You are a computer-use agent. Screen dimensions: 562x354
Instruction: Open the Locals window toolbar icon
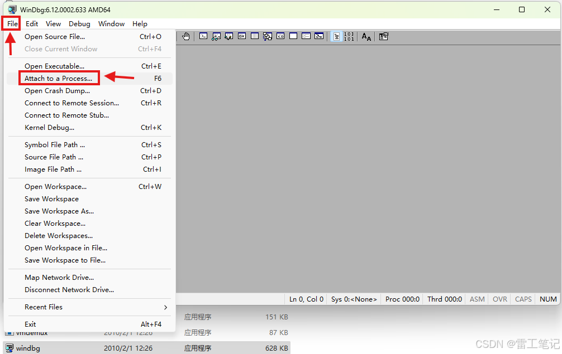point(229,36)
